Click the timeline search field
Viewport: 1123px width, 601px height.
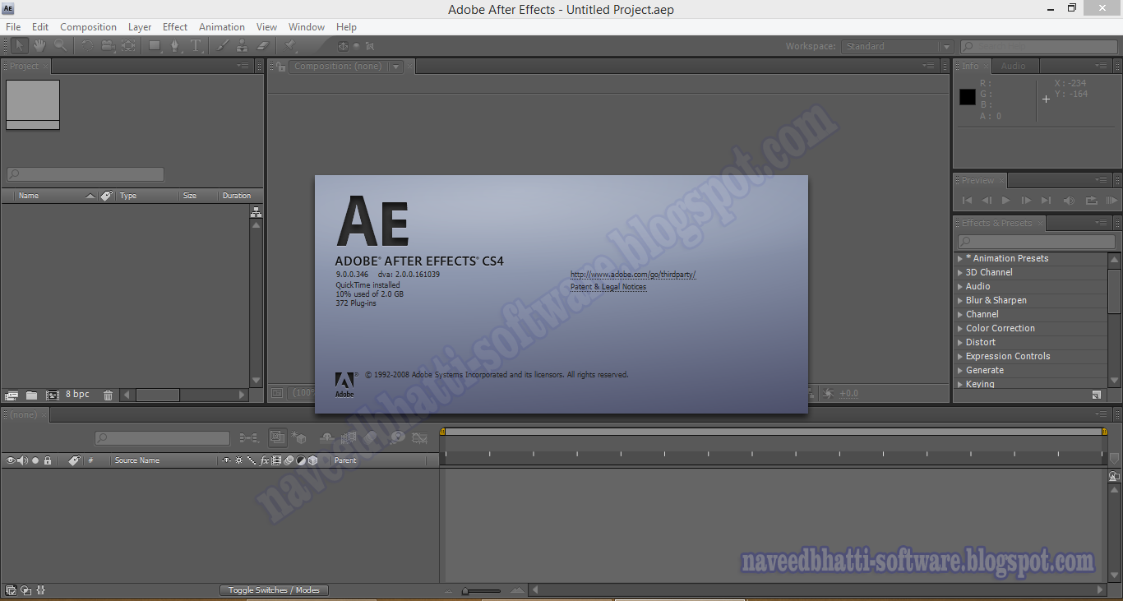click(x=162, y=438)
